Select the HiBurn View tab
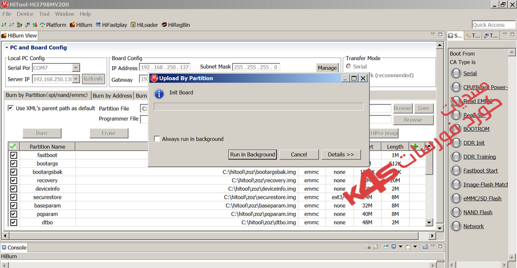This screenshot has height=268, width=517. (x=19, y=35)
